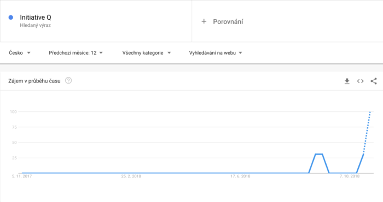
Task: Click the Hledaný výraz subtitle
Action: click(x=36, y=25)
